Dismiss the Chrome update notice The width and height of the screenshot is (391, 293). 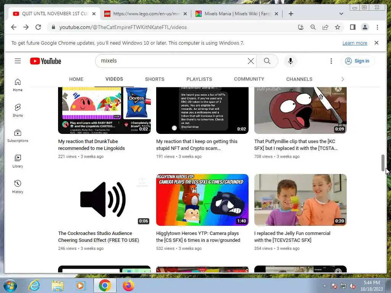[376, 43]
